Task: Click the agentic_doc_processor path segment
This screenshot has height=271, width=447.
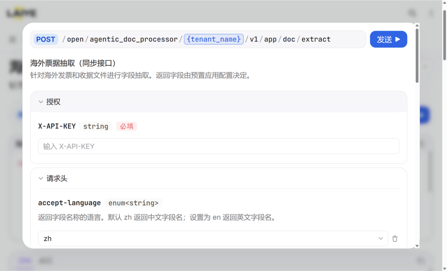Action: click(134, 39)
